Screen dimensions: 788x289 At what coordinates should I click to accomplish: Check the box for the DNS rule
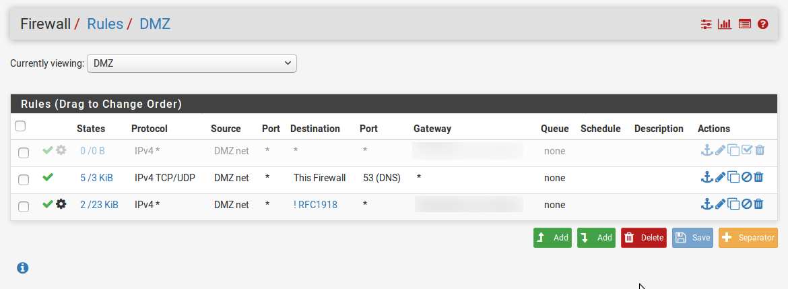pos(24,180)
